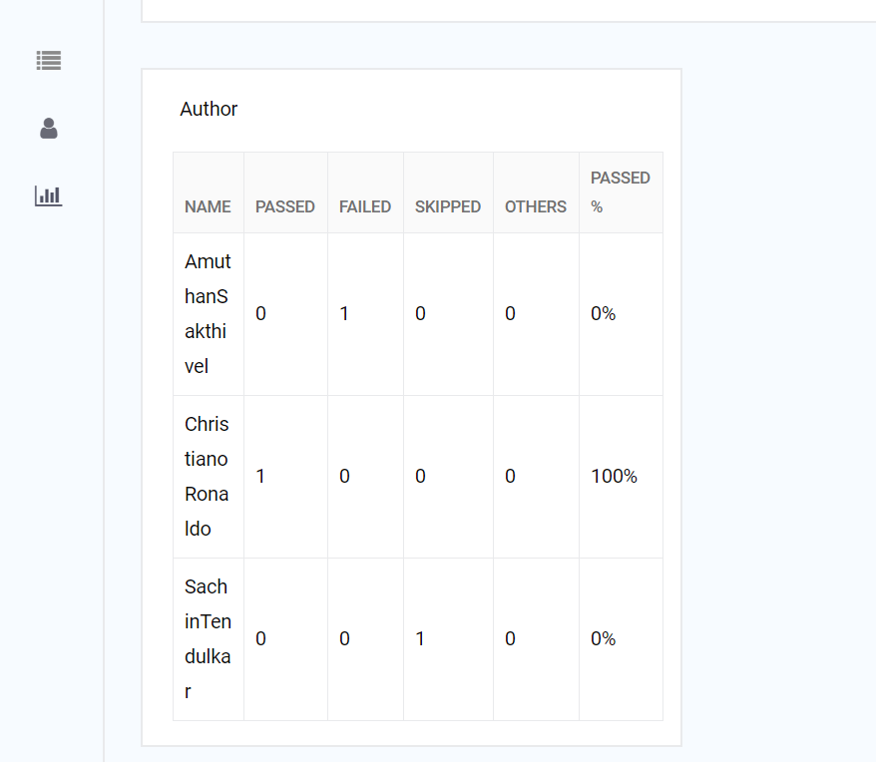Click the 100% passed value for Ronaldo

(x=613, y=476)
